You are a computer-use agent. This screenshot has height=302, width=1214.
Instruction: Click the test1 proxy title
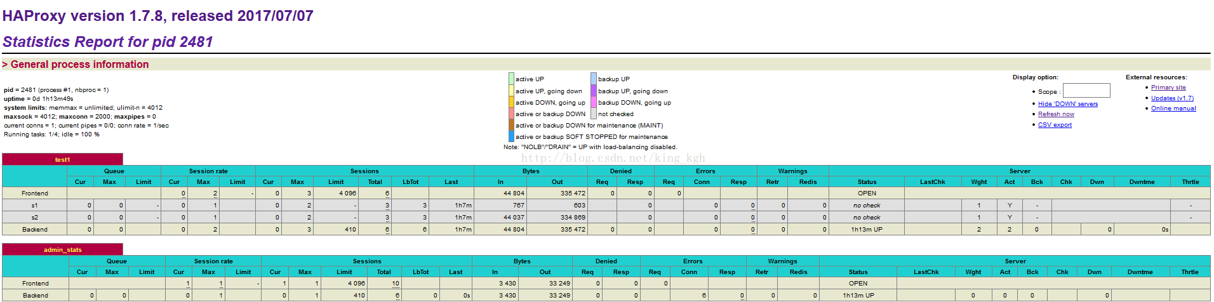tap(62, 159)
